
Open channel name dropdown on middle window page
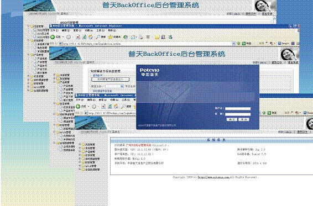coord(122,86)
